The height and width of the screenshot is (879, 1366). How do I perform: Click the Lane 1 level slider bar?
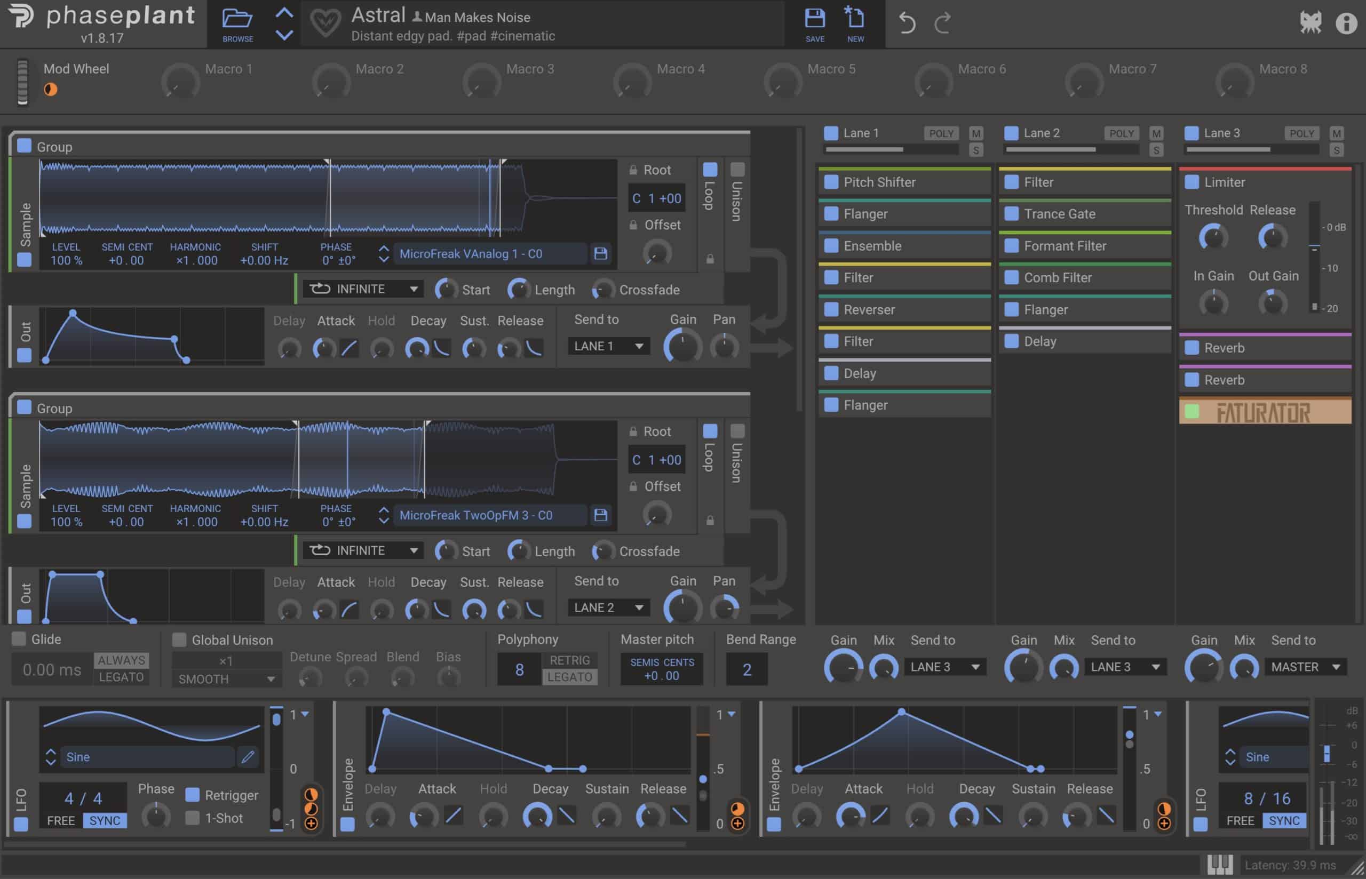pos(891,149)
